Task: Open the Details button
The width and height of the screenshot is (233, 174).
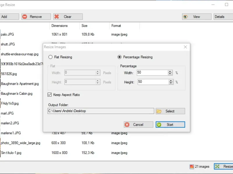Action: tap(223, 17)
